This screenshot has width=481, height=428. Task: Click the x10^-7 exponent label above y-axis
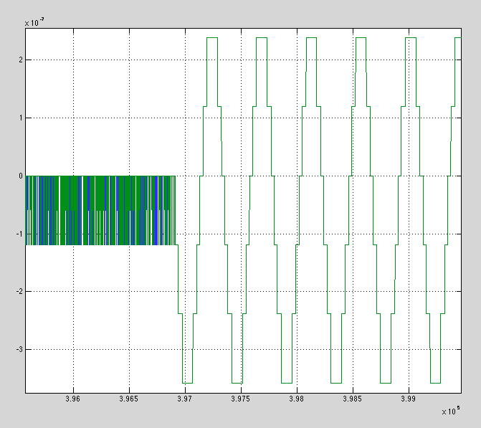pos(34,22)
